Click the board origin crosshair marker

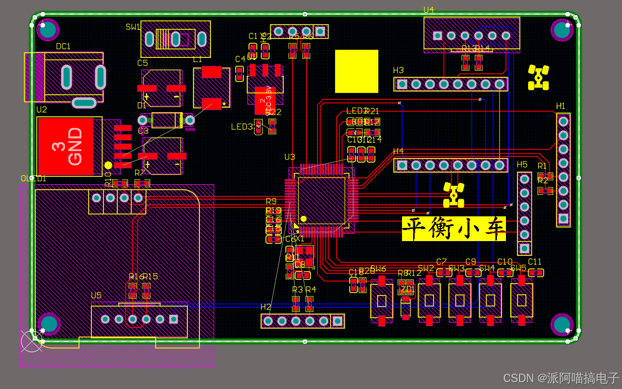(x=31, y=341)
